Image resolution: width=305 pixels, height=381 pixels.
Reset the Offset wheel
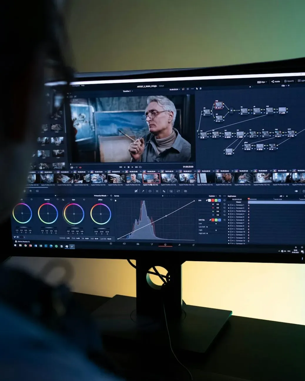111,200
